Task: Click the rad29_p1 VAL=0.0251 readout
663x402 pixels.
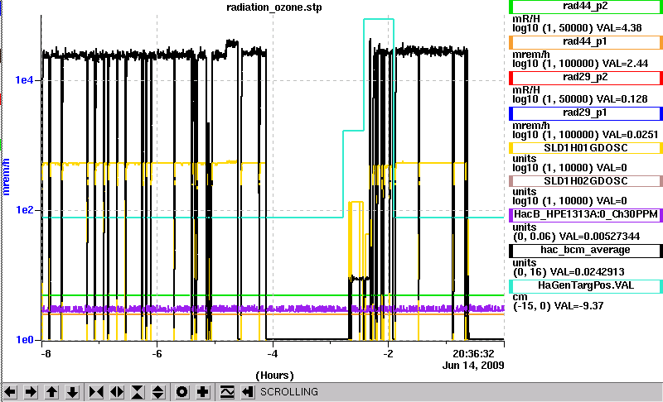Action: coord(630,135)
